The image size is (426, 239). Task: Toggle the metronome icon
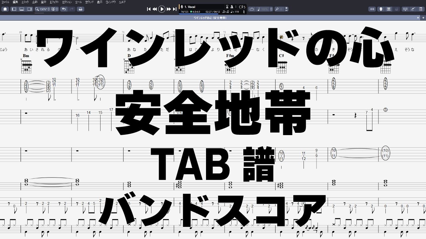pos(232,7)
